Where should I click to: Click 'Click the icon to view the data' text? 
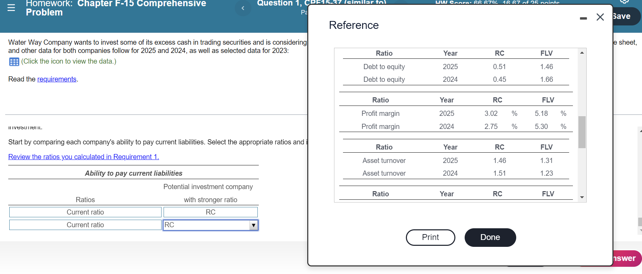[69, 61]
